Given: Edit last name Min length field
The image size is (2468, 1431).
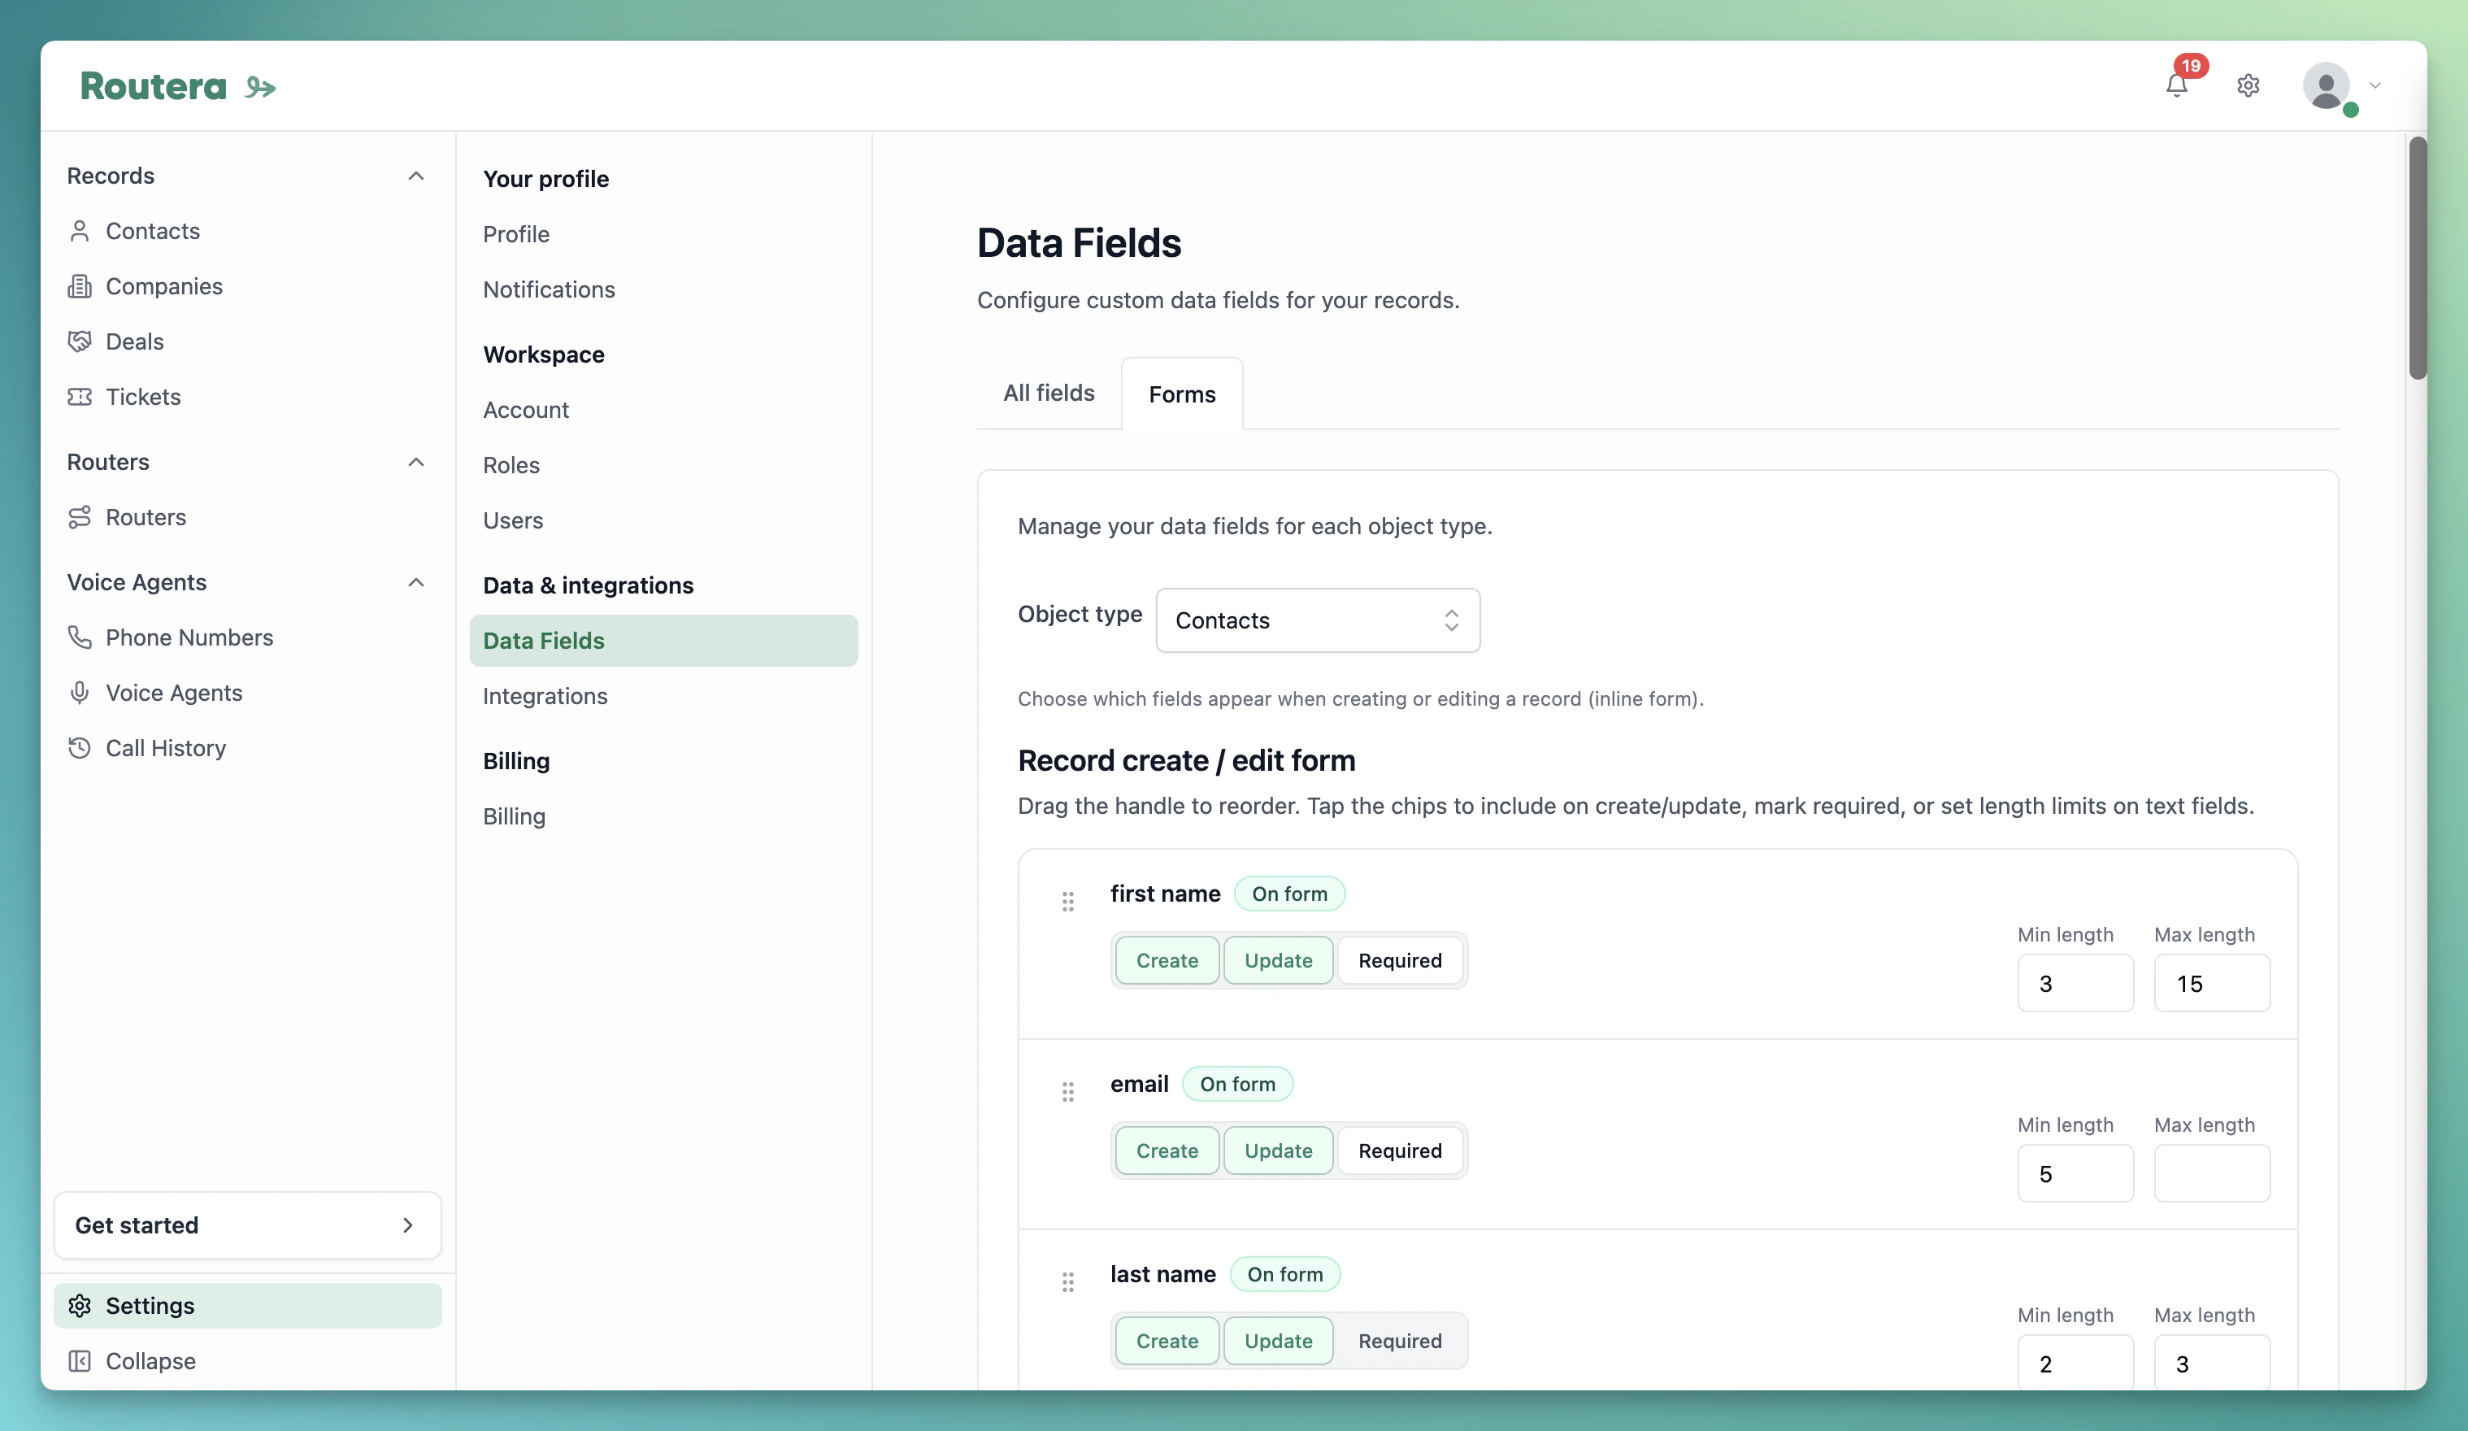Looking at the screenshot, I should 2075,1363.
